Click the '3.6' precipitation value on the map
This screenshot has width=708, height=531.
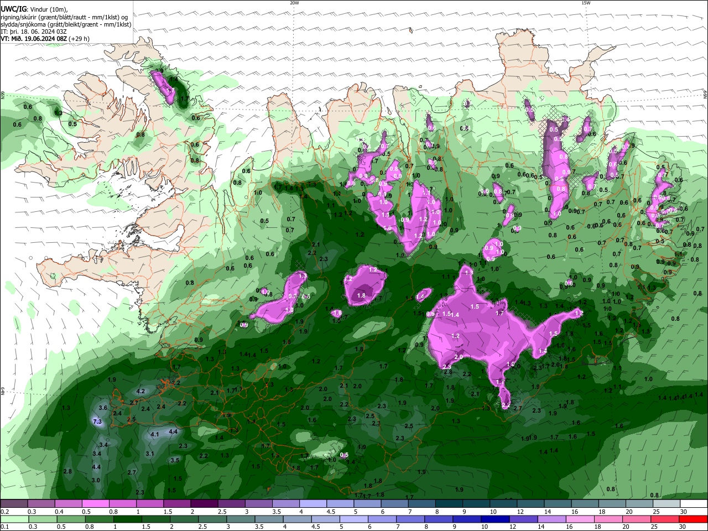click(x=103, y=408)
